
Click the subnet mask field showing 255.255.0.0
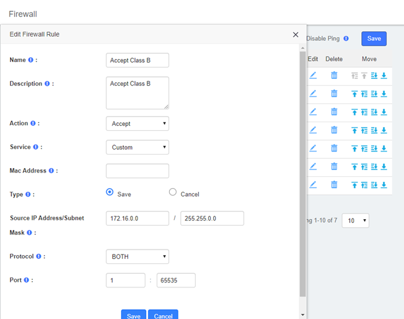coord(212,218)
